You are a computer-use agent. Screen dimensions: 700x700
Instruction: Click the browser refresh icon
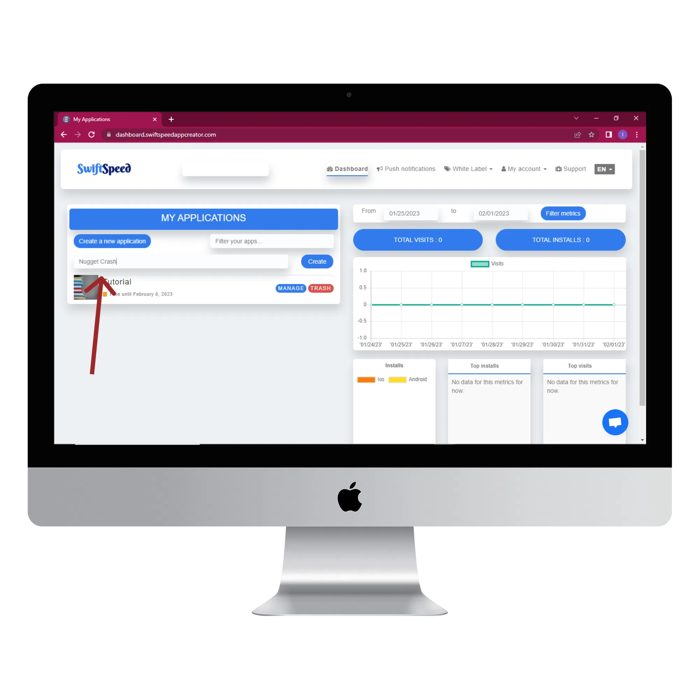[97, 135]
